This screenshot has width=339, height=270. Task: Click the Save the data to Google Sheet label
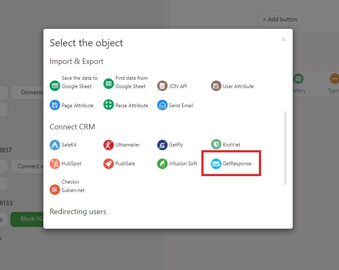point(79,82)
